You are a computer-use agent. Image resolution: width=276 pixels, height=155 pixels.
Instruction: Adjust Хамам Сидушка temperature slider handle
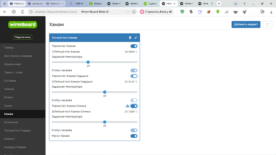pos(104,92)
